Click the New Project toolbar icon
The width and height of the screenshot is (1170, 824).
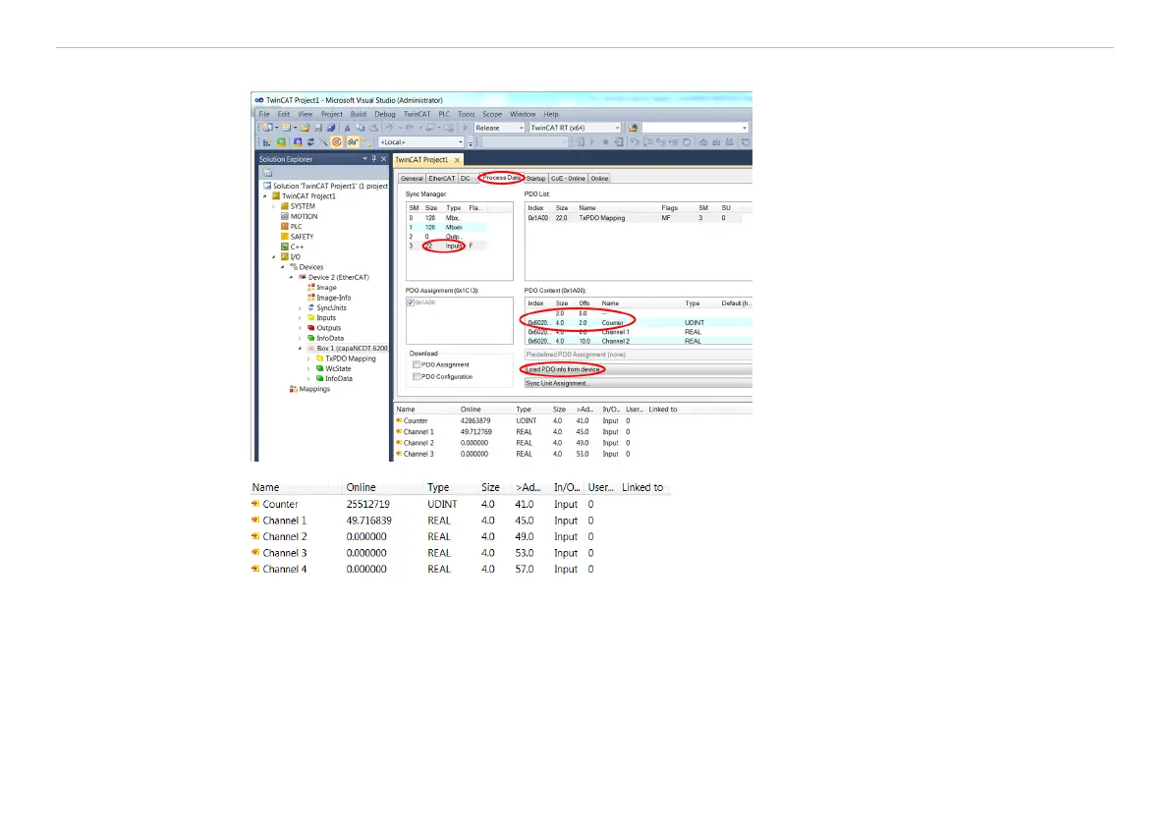click(267, 128)
